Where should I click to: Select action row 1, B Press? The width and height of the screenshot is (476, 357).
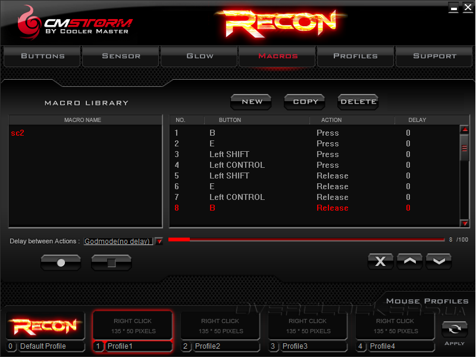click(314, 133)
